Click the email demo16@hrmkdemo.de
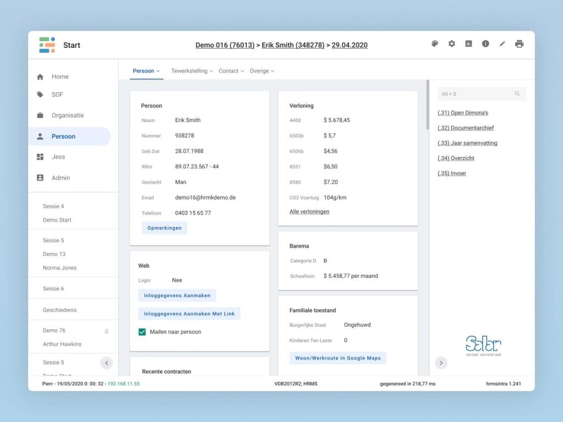This screenshot has height=422, width=563. point(206,197)
